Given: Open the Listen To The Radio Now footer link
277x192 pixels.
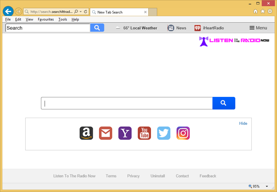Looking at the screenshot, I should click(x=74, y=176).
